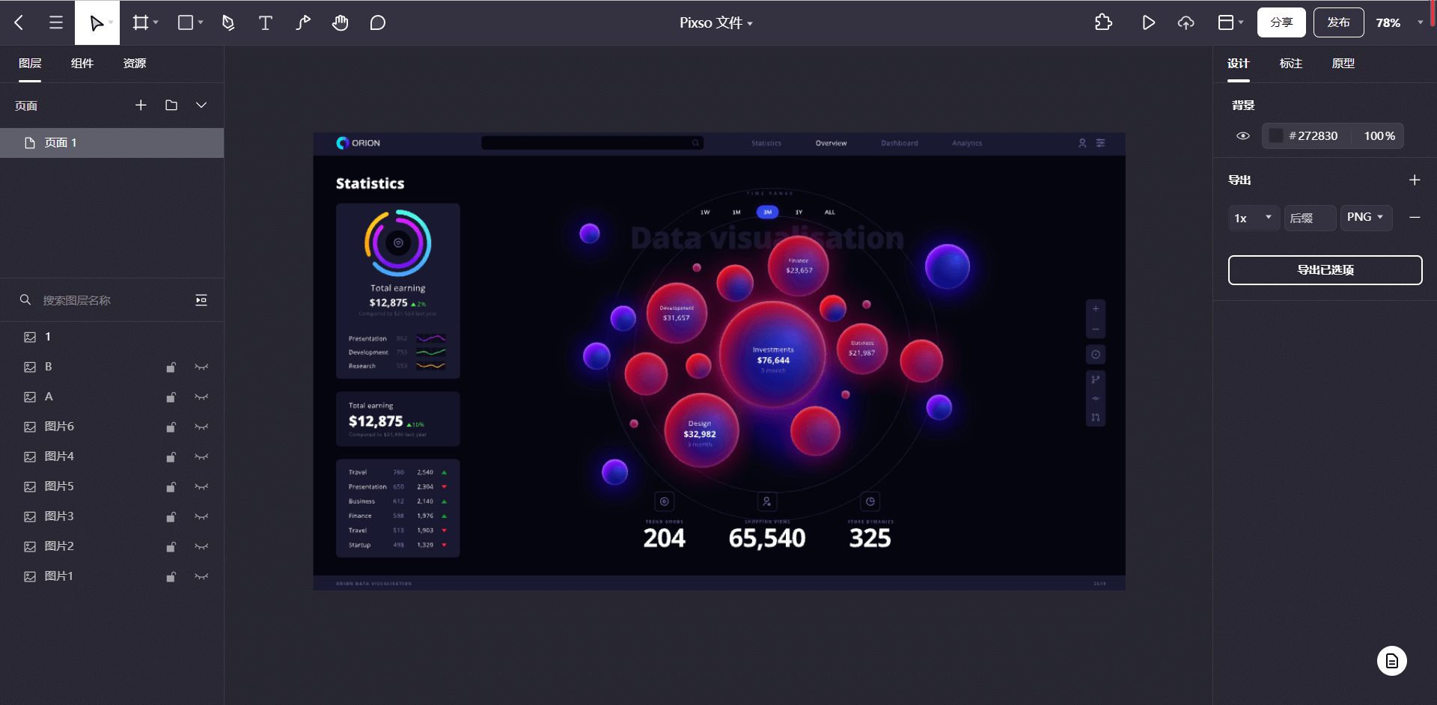Image resolution: width=1437 pixels, height=705 pixels.
Task: Click the 导出已选项 export button
Action: (x=1325, y=270)
